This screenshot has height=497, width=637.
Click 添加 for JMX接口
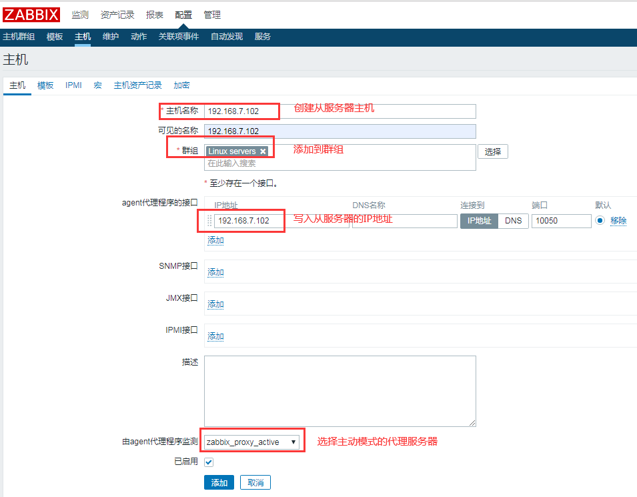pyautogui.click(x=215, y=304)
